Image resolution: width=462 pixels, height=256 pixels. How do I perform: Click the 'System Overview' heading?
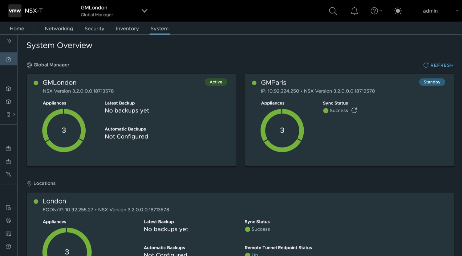click(59, 45)
